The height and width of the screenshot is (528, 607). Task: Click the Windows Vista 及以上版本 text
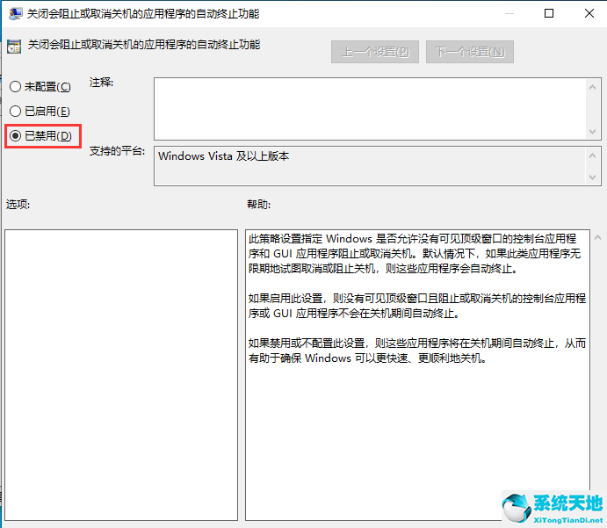[x=223, y=156]
